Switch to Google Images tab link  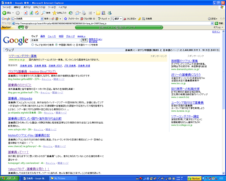pyautogui.click(x=43, y=36)
